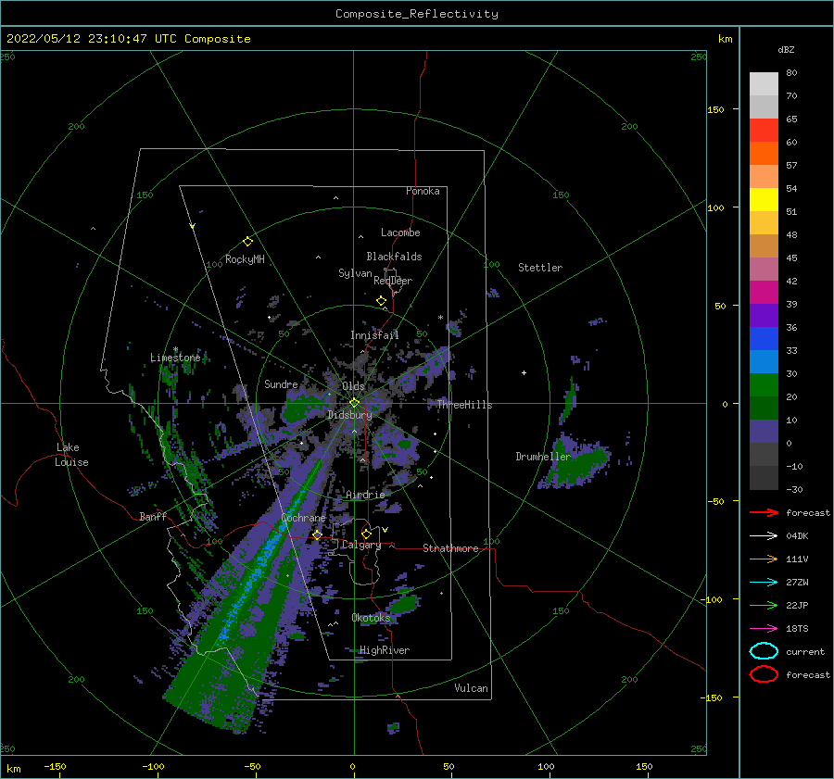This screenshot has height=779, width=834.
Task: Select the light grey 70-80 dBZ swatch
Action: tap(764, 84)
